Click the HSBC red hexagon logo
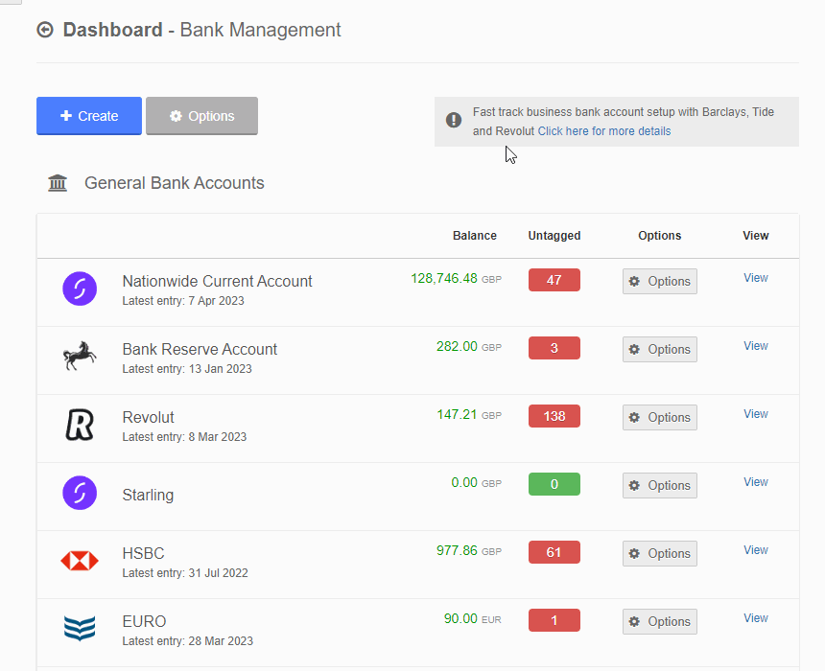This screenshot has width=825, height=671. [x=80, y=561]
